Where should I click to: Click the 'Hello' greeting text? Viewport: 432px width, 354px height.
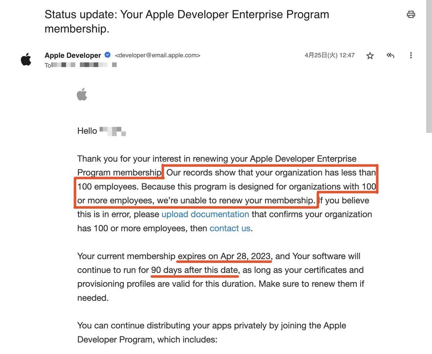[x=87, y=131]
